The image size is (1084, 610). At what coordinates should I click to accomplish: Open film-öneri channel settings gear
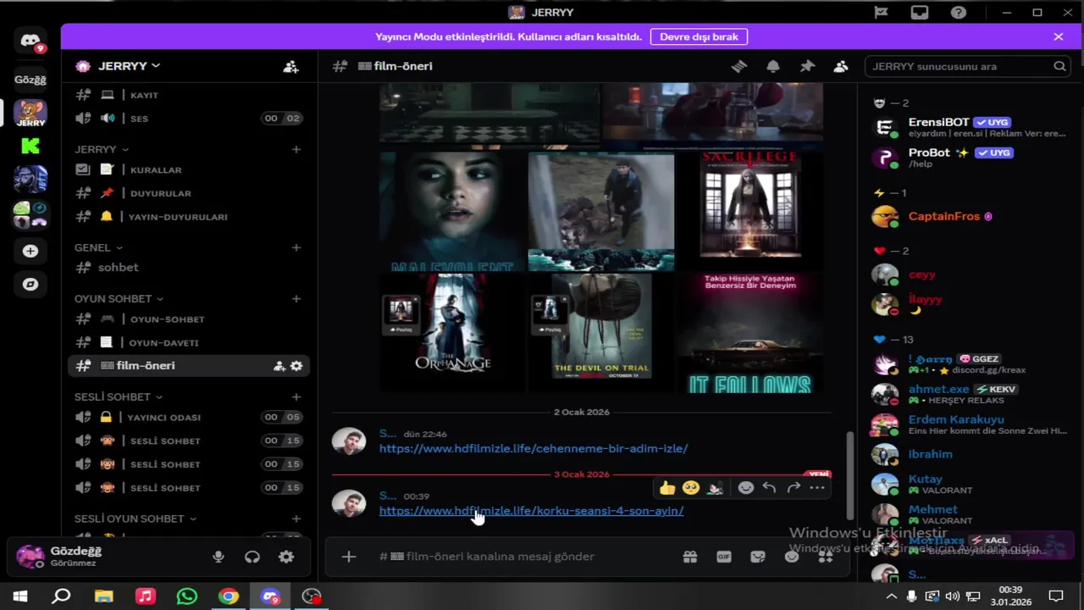[x=296, y=366]
